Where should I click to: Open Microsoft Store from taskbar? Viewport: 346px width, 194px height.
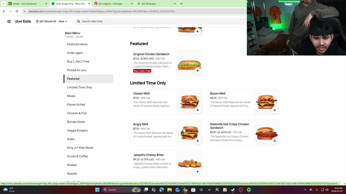pyautogui.click(x=193, y=190)
